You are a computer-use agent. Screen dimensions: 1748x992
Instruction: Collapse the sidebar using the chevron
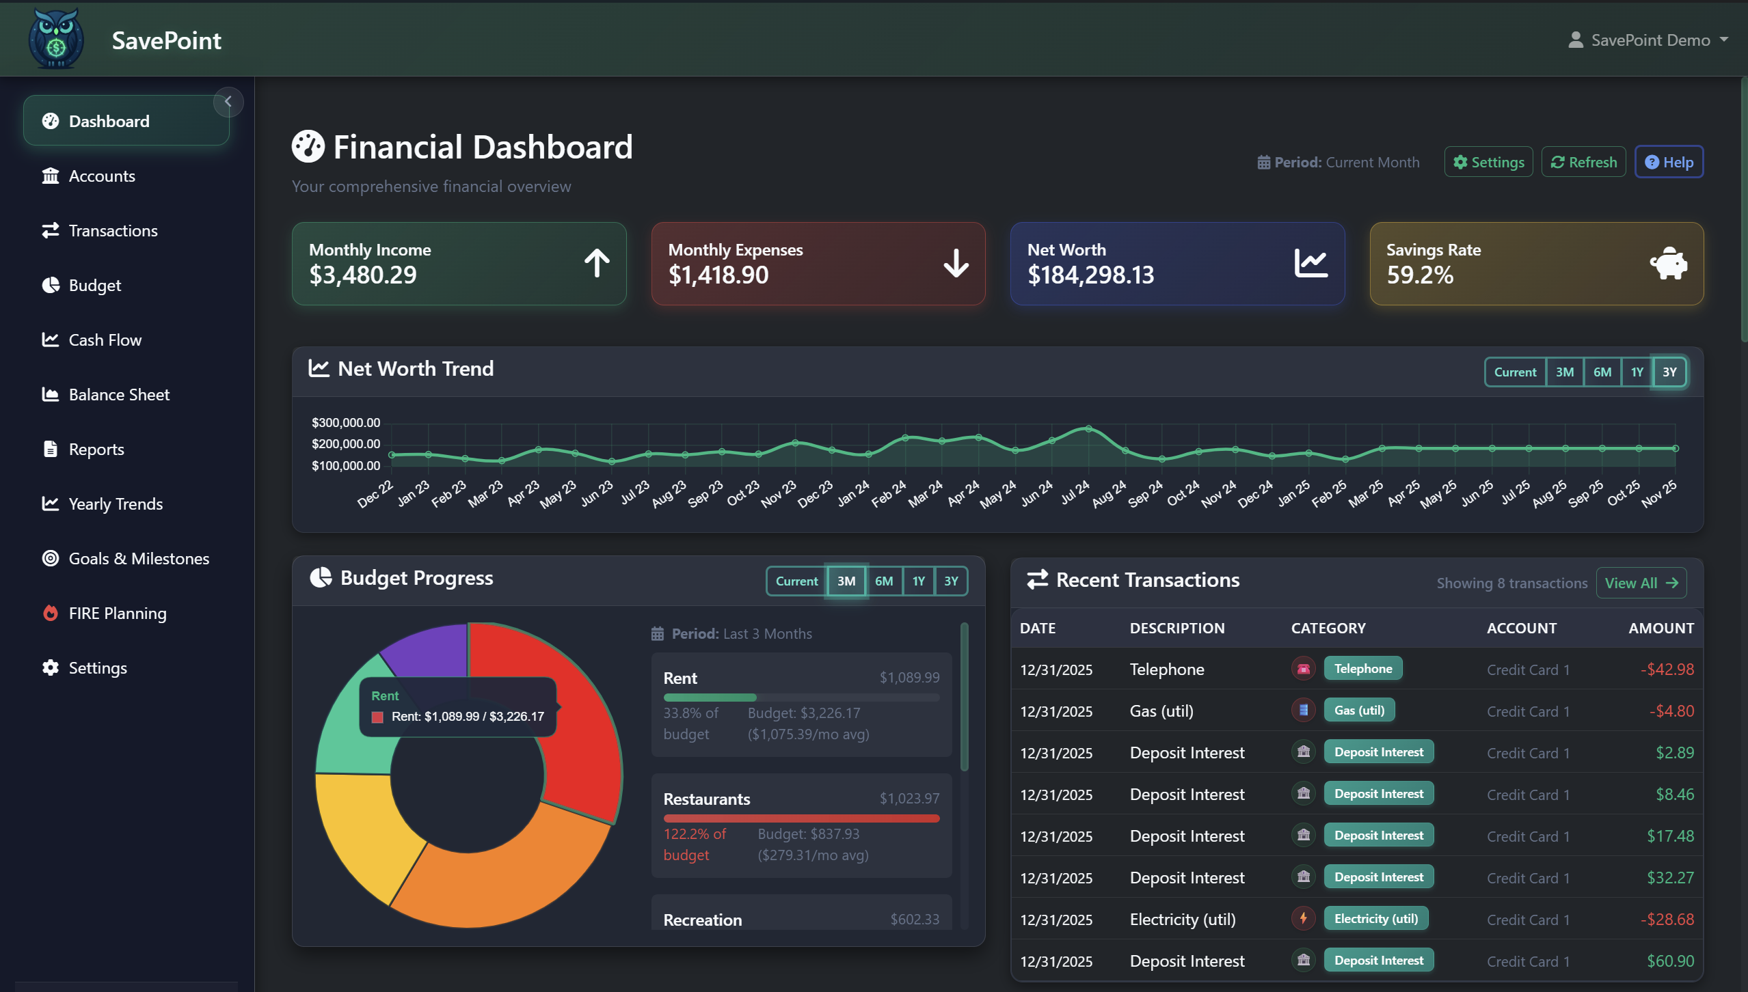228,102
